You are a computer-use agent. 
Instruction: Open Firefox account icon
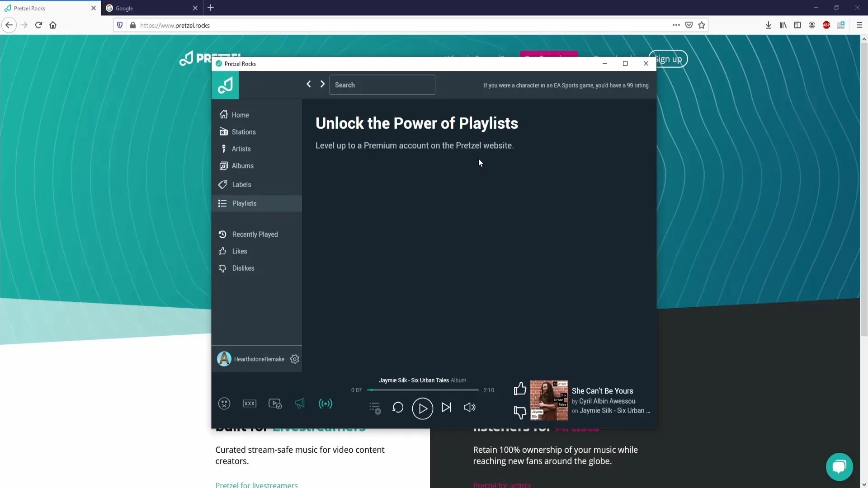pyautogui.click(x=812, y=25)
